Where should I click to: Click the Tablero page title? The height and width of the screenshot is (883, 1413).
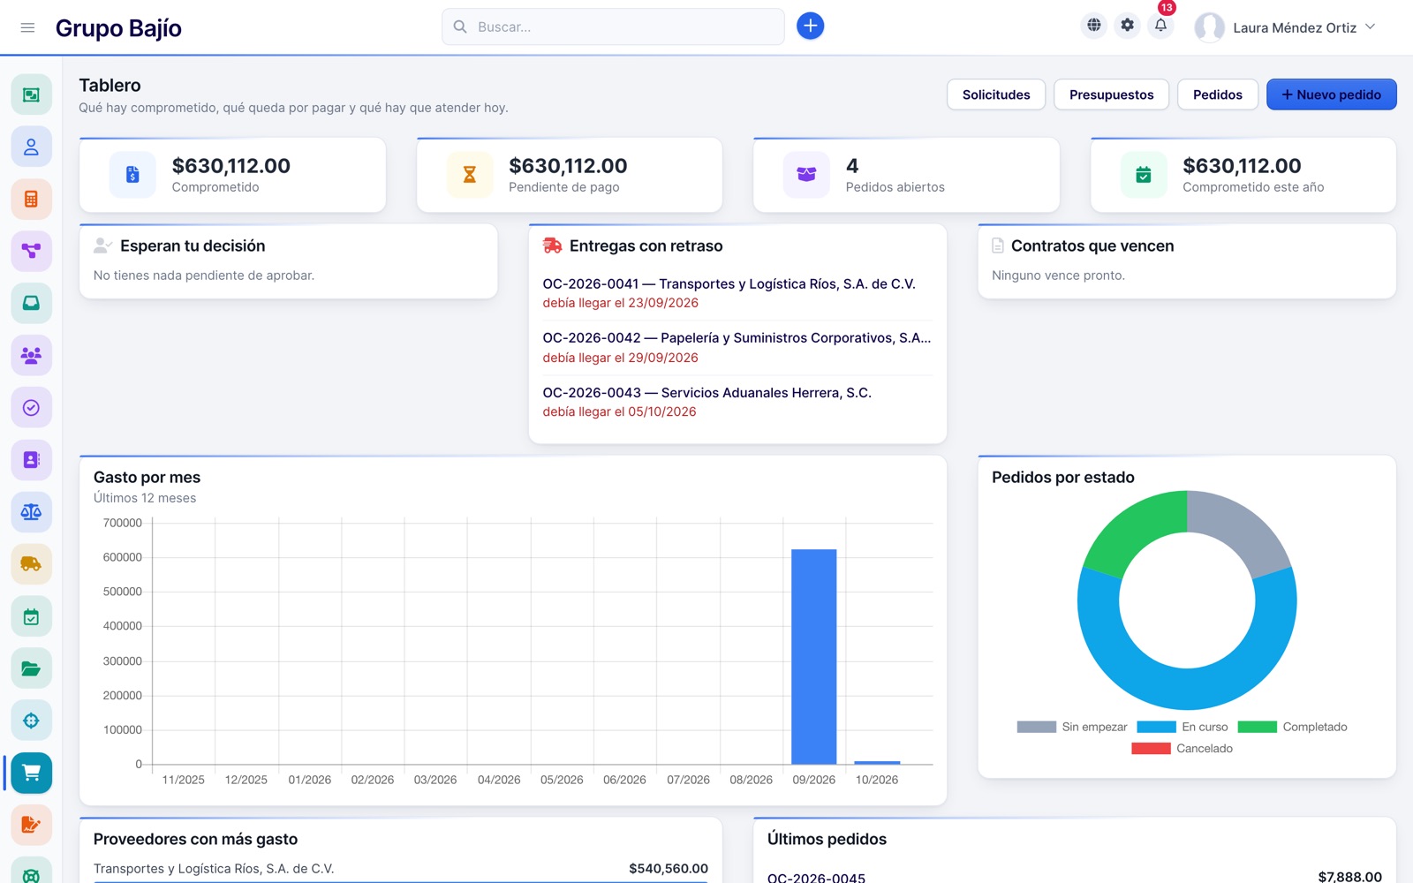110,85
